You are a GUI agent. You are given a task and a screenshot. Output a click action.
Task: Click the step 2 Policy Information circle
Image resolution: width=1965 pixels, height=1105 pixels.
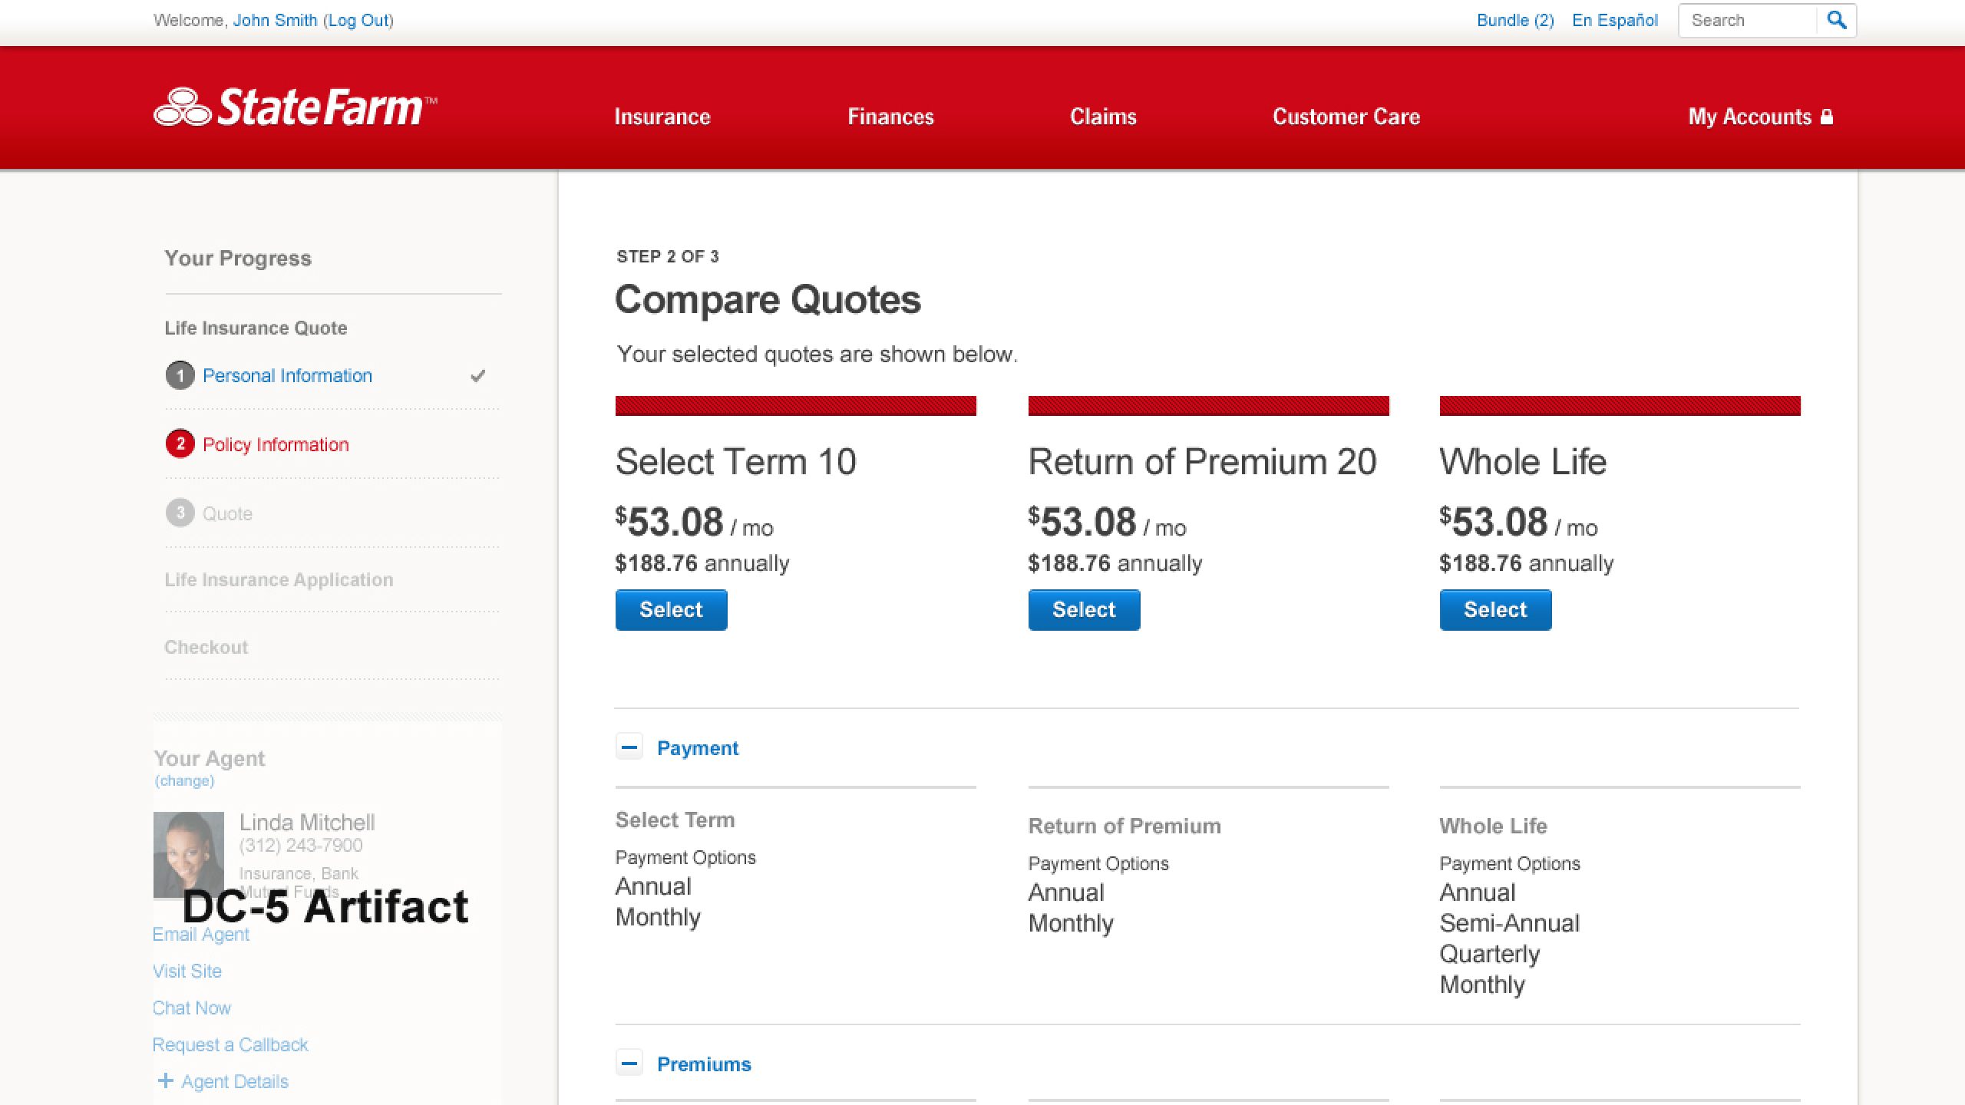(x=180, y=444)
